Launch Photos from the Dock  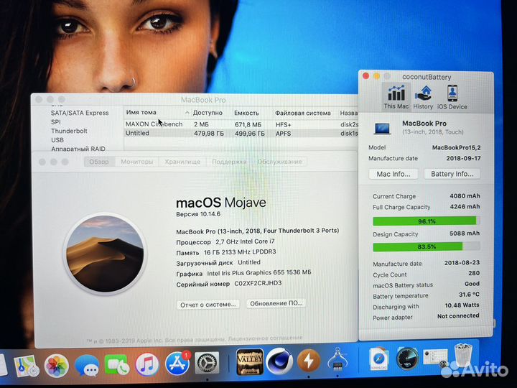tap(57, 366)
